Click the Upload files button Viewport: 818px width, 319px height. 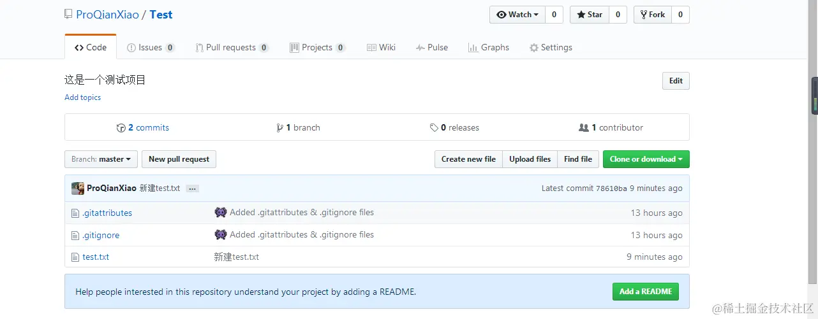click(x=530, y=159)
